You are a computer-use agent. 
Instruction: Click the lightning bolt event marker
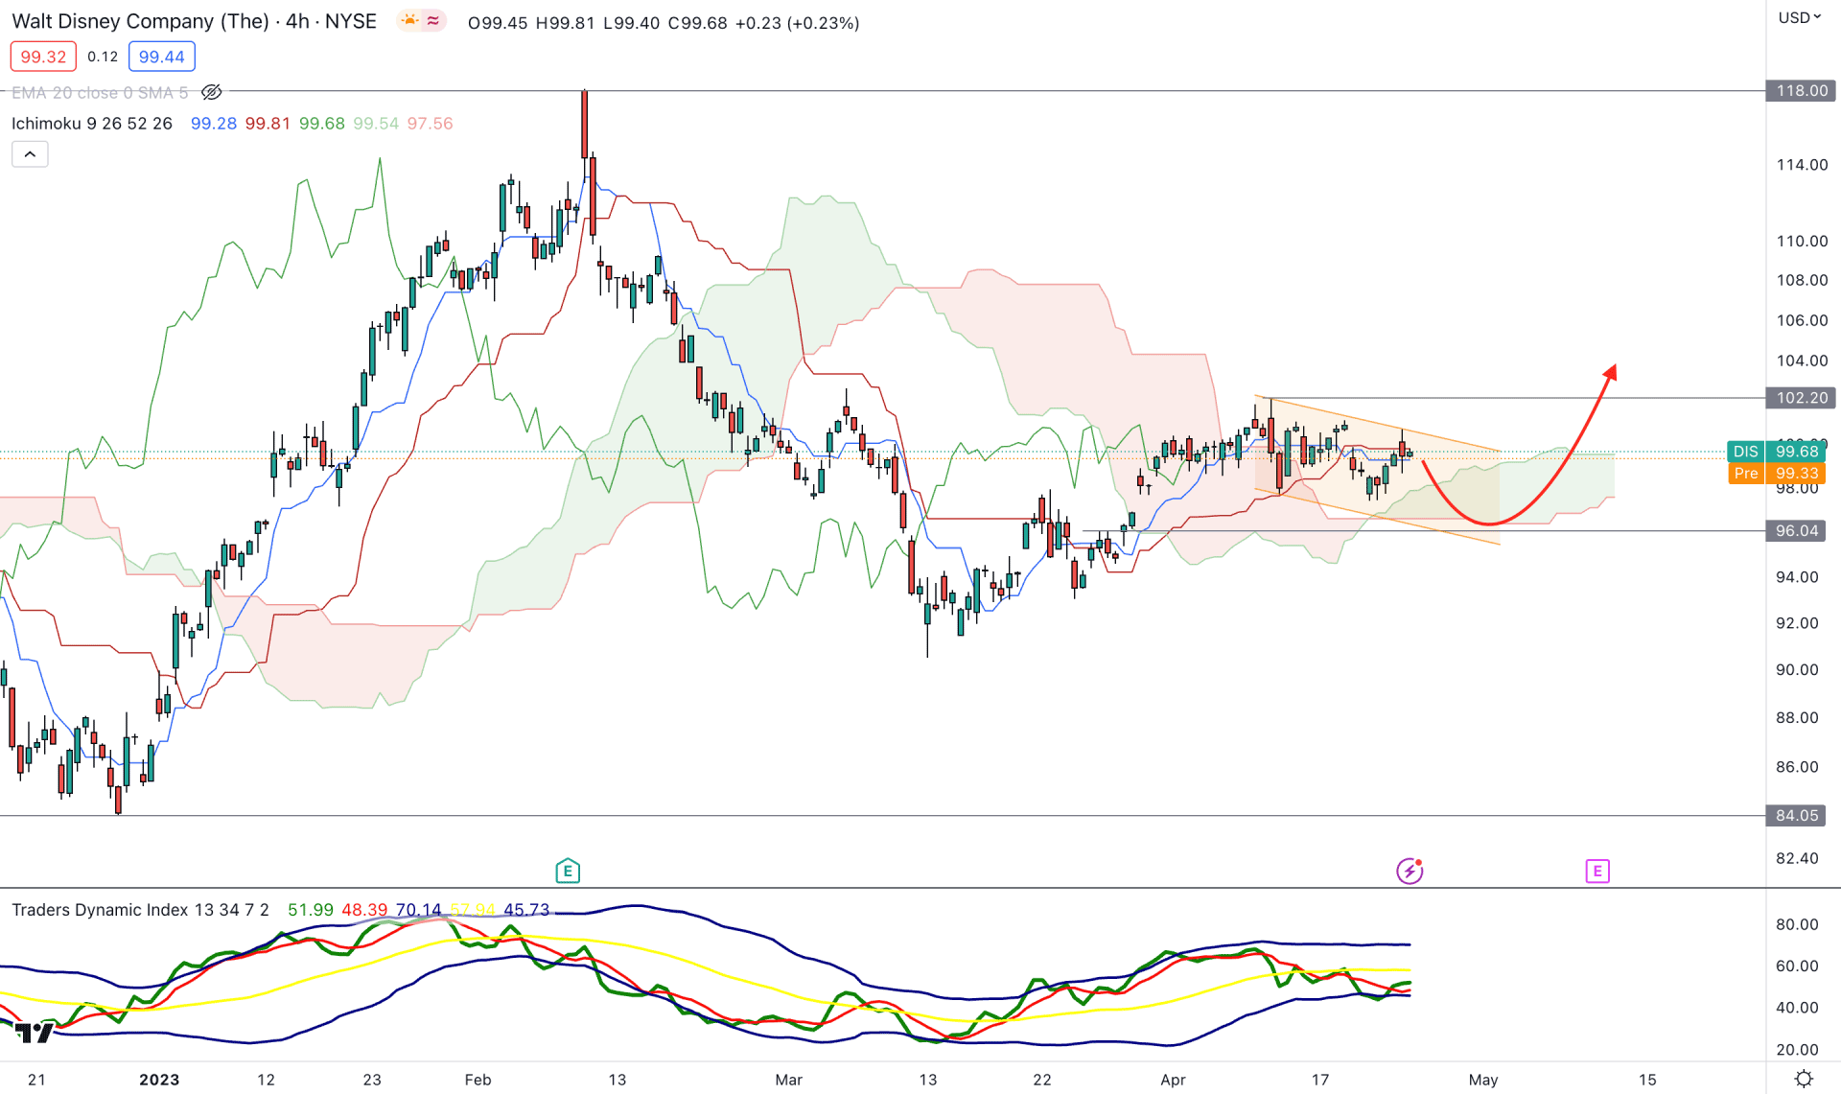(1410, 871)
